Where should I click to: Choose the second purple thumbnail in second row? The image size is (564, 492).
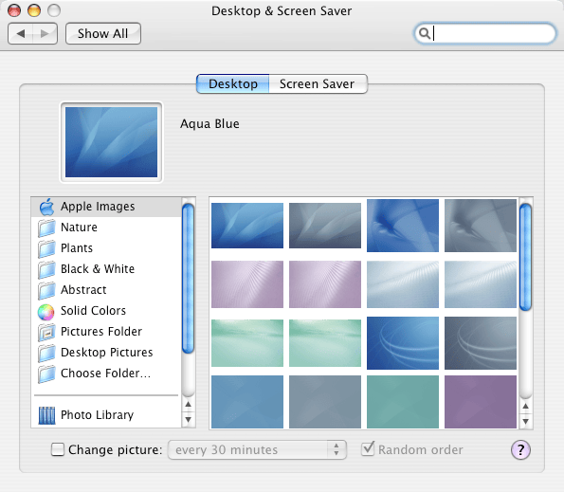pos(325,284)
